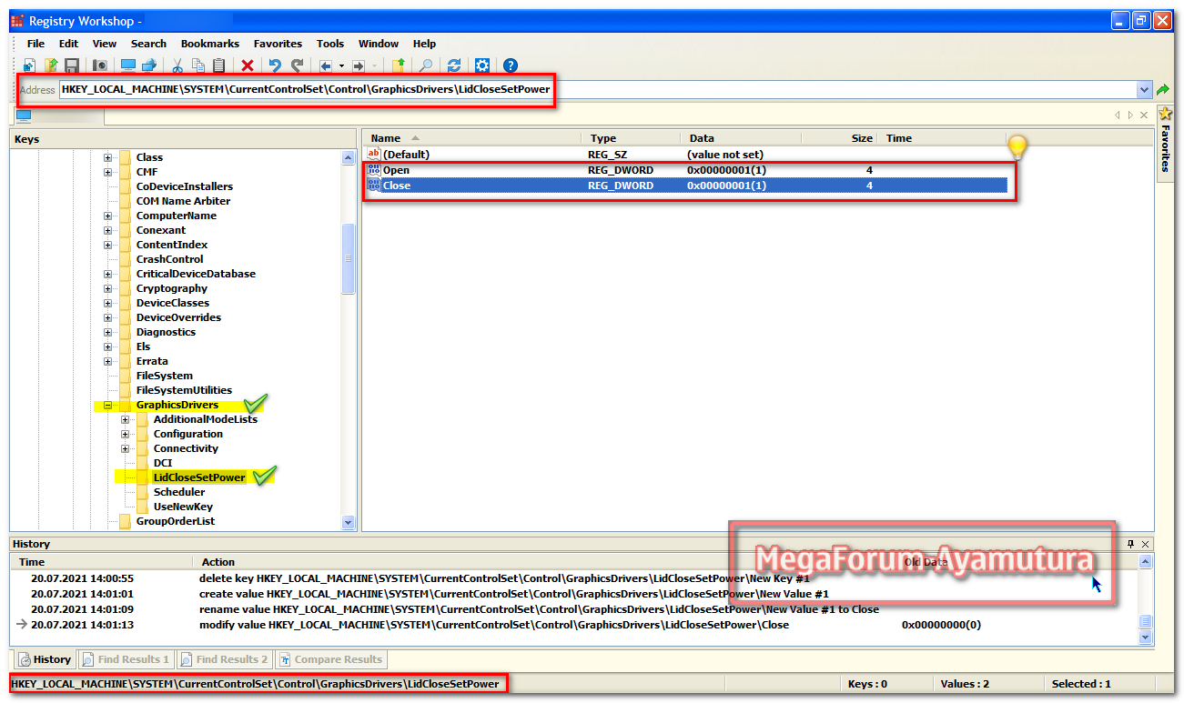Viewport: 1184px width, 703px height.
Task: Select the (Default) value row
Action: tap(685, 155)
